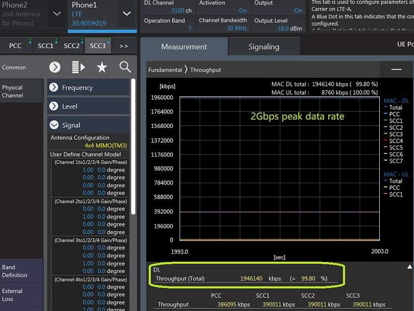The image size is (414, 311).
Task: Toggle the Output On setting
Action: click(x=298, y=10)
